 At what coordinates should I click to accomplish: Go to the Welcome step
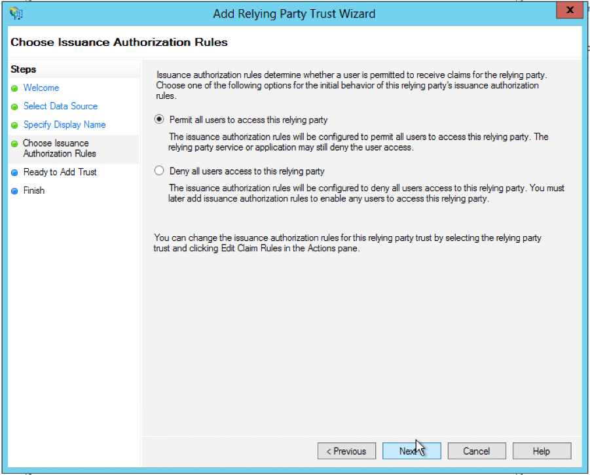41,88
